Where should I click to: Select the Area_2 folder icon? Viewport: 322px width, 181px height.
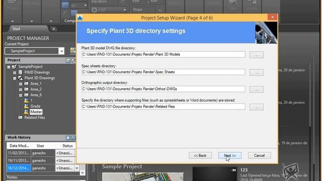click(26, 89)
